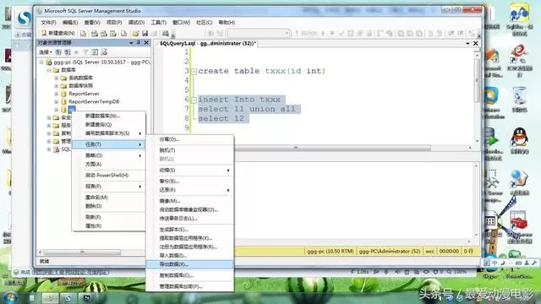Open the Connect (连接) dropdown in Object Explorer
541x304 pixels.
tap(45, 52)
